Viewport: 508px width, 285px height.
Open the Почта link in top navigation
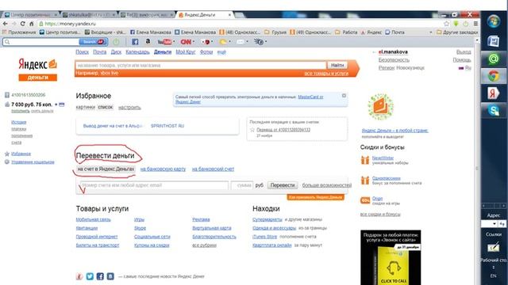(100, 52)
